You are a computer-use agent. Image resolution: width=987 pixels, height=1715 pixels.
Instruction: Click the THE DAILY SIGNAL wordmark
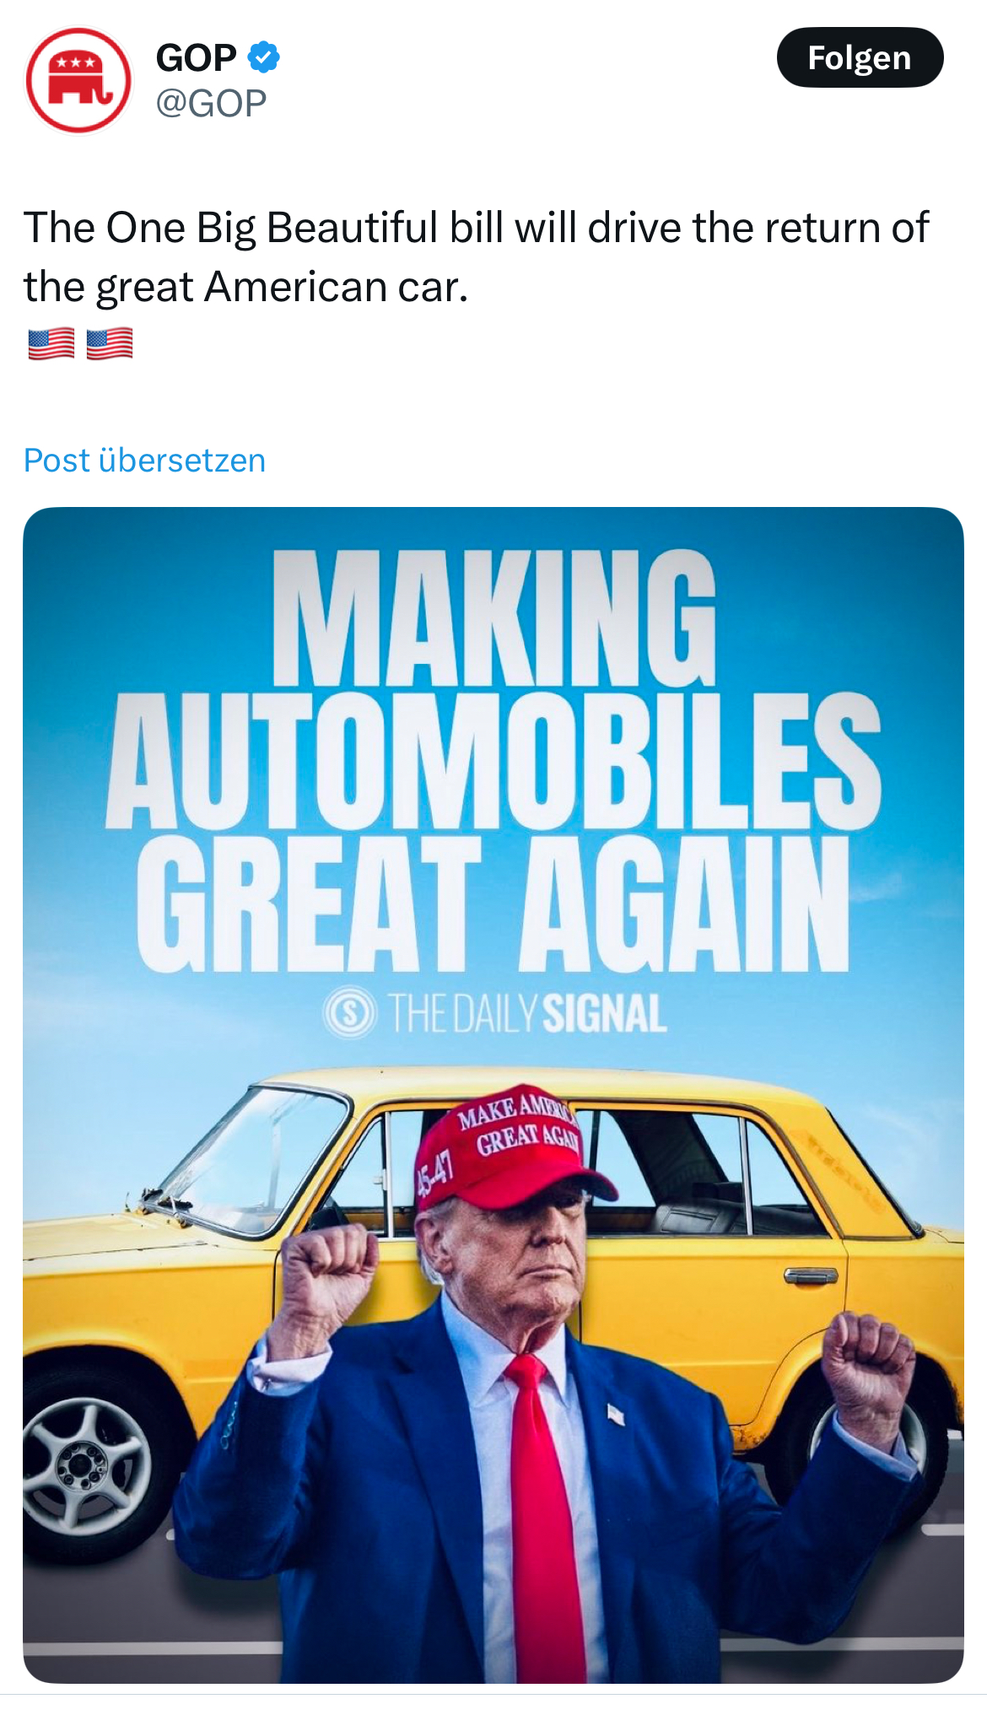tap(527, 1013)
